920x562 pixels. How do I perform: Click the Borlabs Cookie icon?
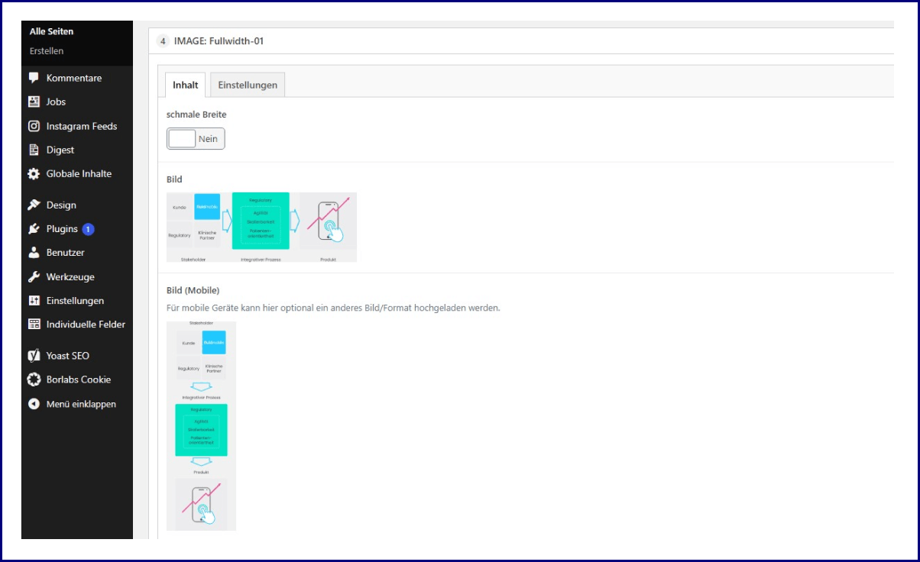click(32, 380)
